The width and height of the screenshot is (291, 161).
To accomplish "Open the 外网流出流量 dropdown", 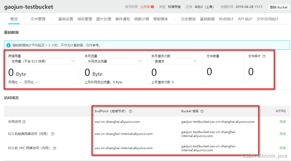I will pos(113,61).
